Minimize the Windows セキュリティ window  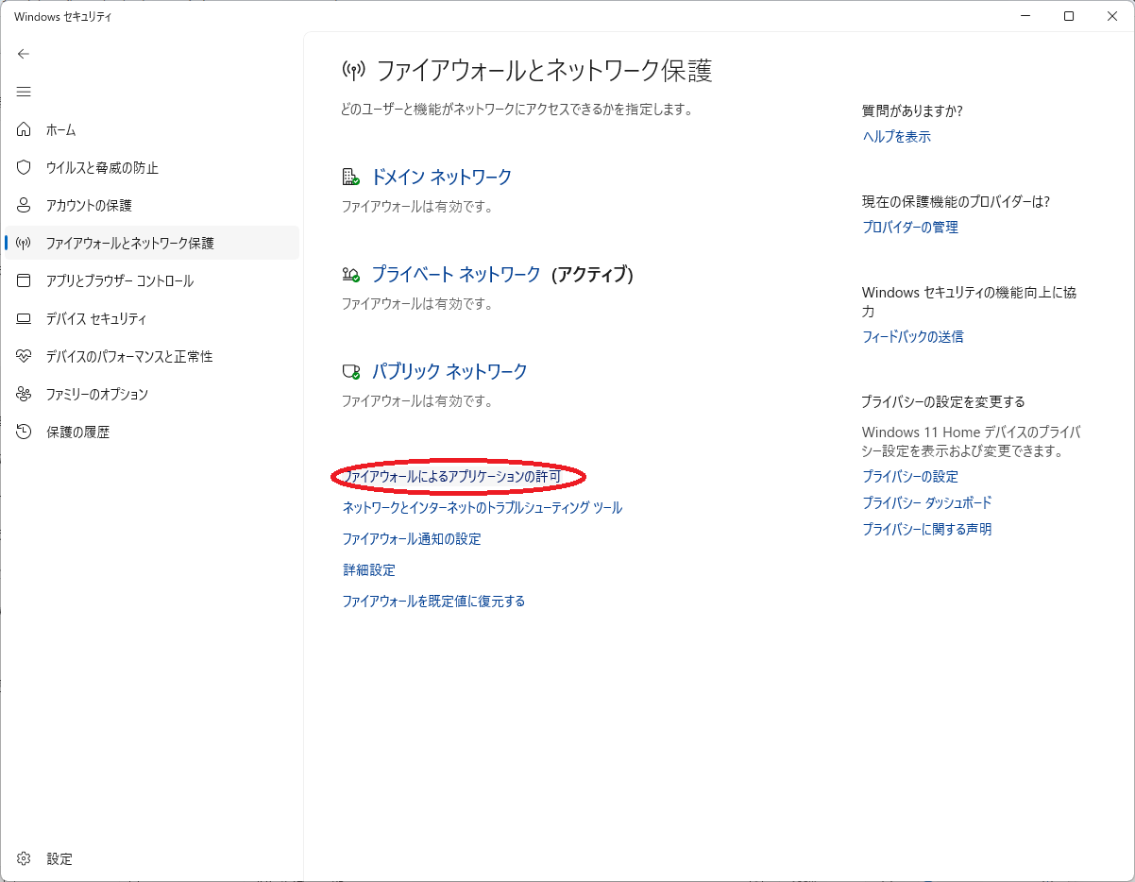pos(1025,16)
